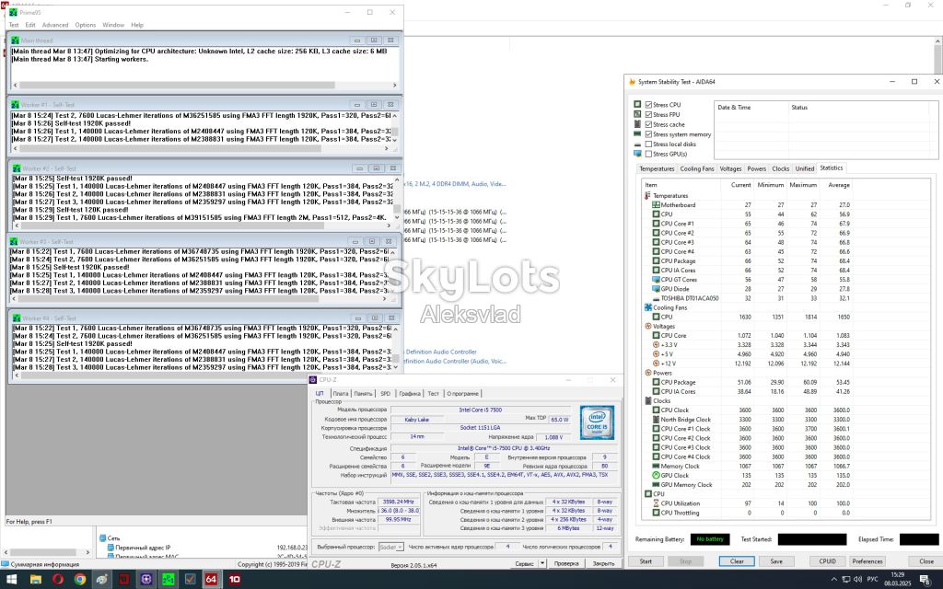Click the Worker #2 vertical scrollbar down arrow
This screenshot has height=589, width=943.
(x=397, y=217)
